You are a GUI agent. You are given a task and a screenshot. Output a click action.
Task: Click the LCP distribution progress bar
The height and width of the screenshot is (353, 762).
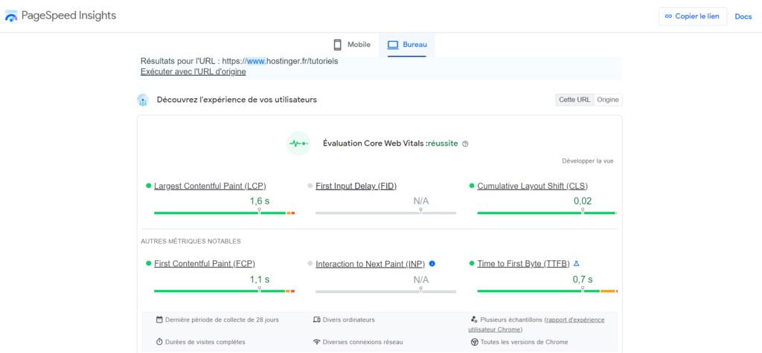click(x=224, y=213)
